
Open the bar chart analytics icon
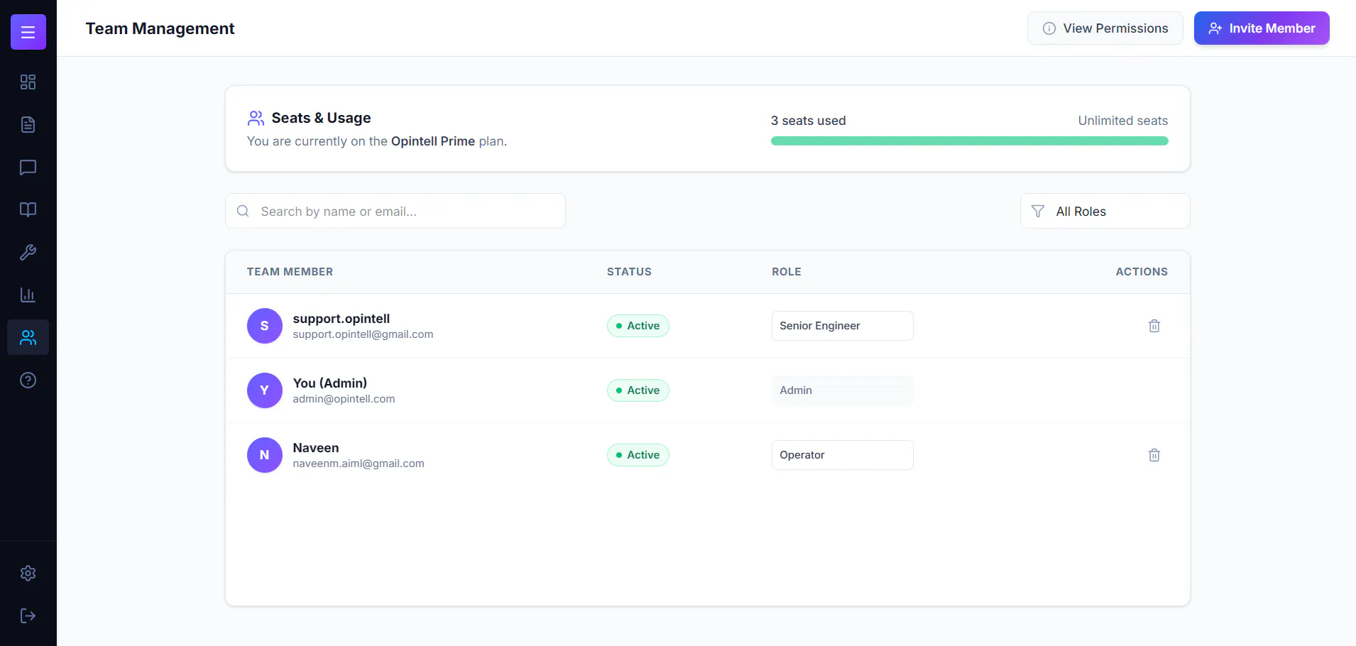(x=28, y=295)
